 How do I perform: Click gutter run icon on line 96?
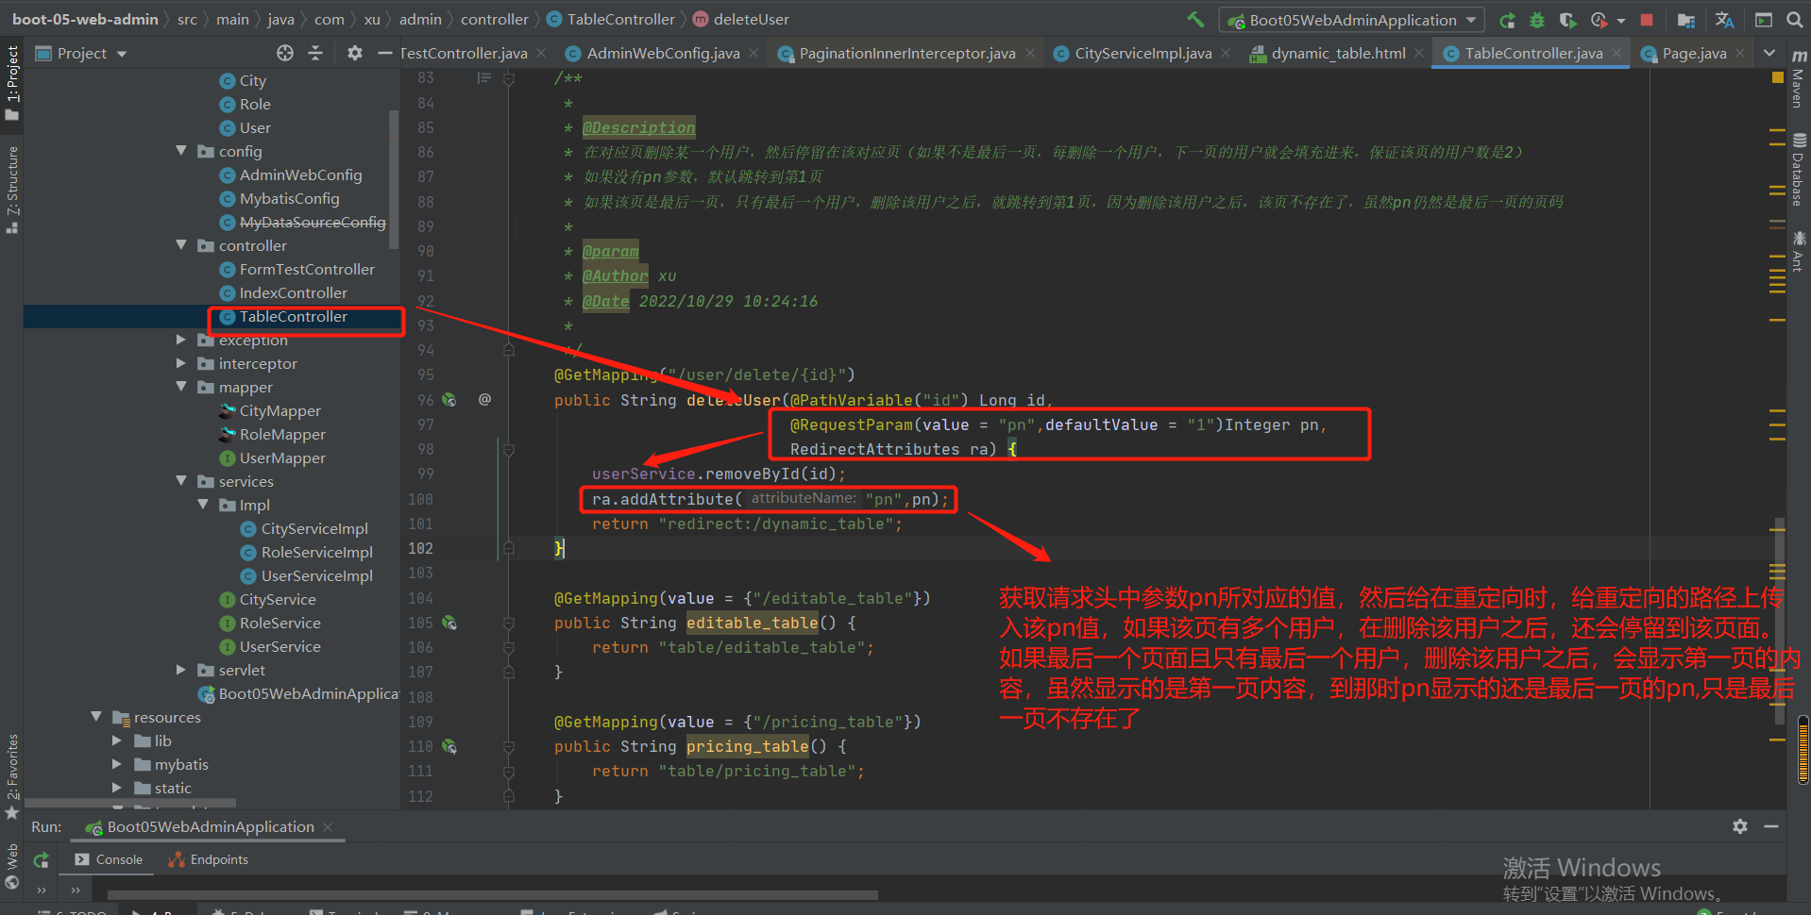[x=449, y=400]
